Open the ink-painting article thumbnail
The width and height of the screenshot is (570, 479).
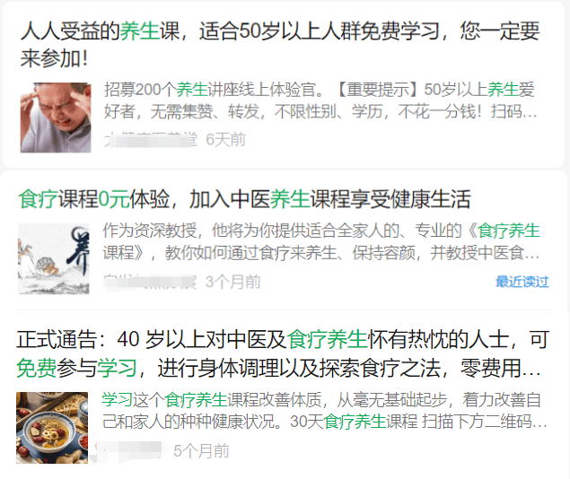54,258
